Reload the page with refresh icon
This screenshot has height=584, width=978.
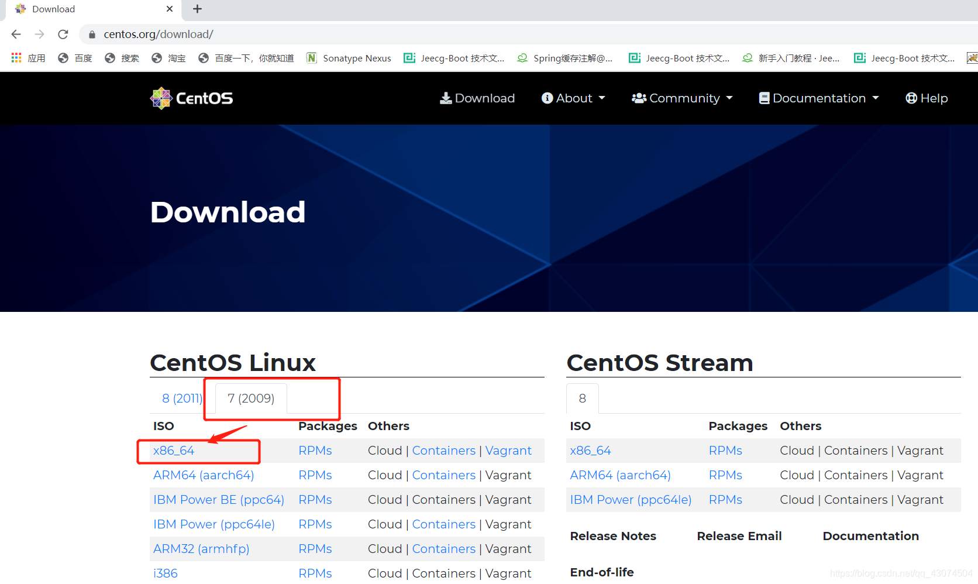[x=63, y=35]
